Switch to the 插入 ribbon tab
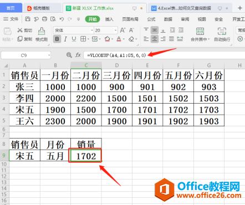 tap(109, 19)
